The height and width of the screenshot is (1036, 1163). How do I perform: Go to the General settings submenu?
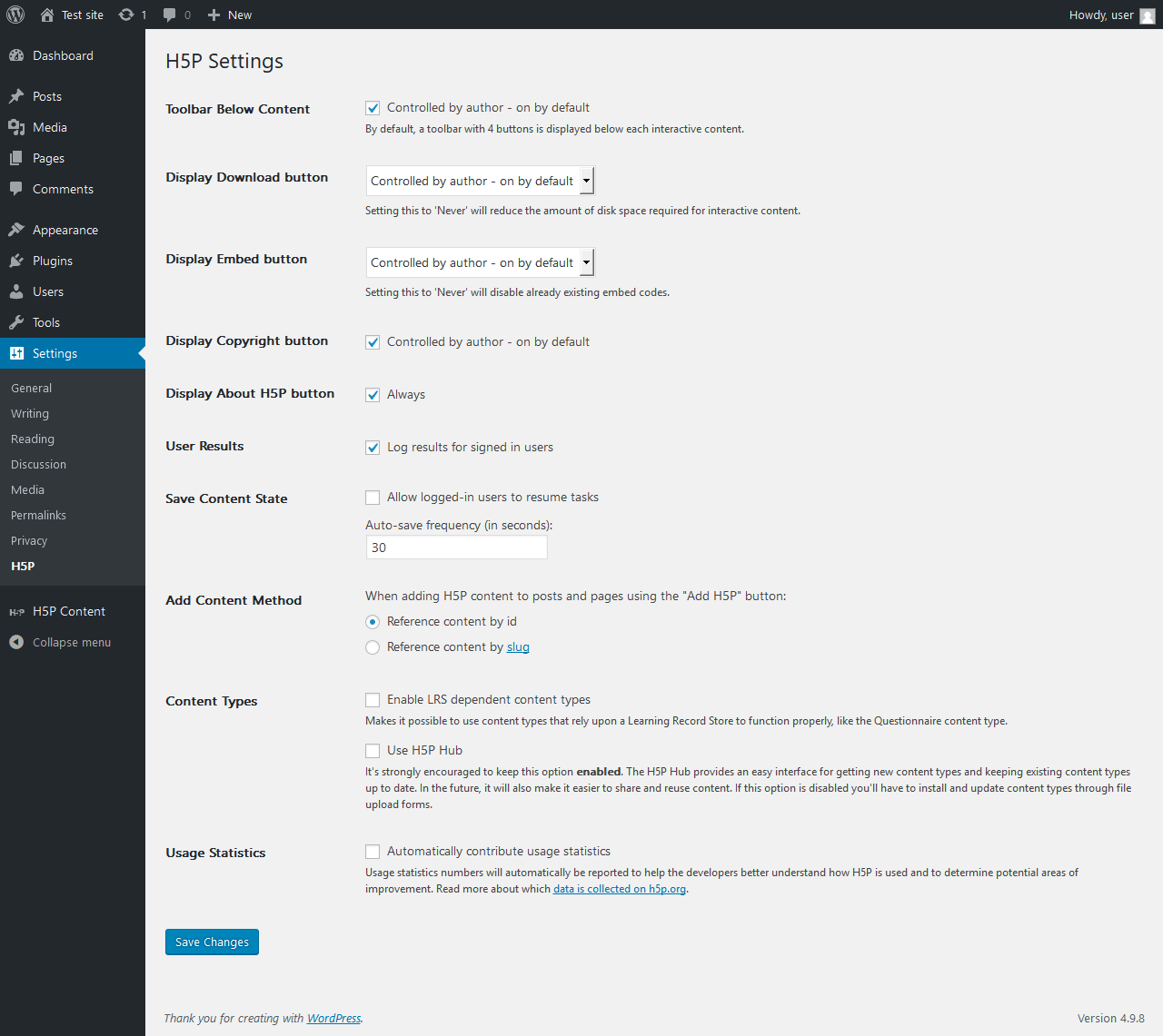point(31,388)
